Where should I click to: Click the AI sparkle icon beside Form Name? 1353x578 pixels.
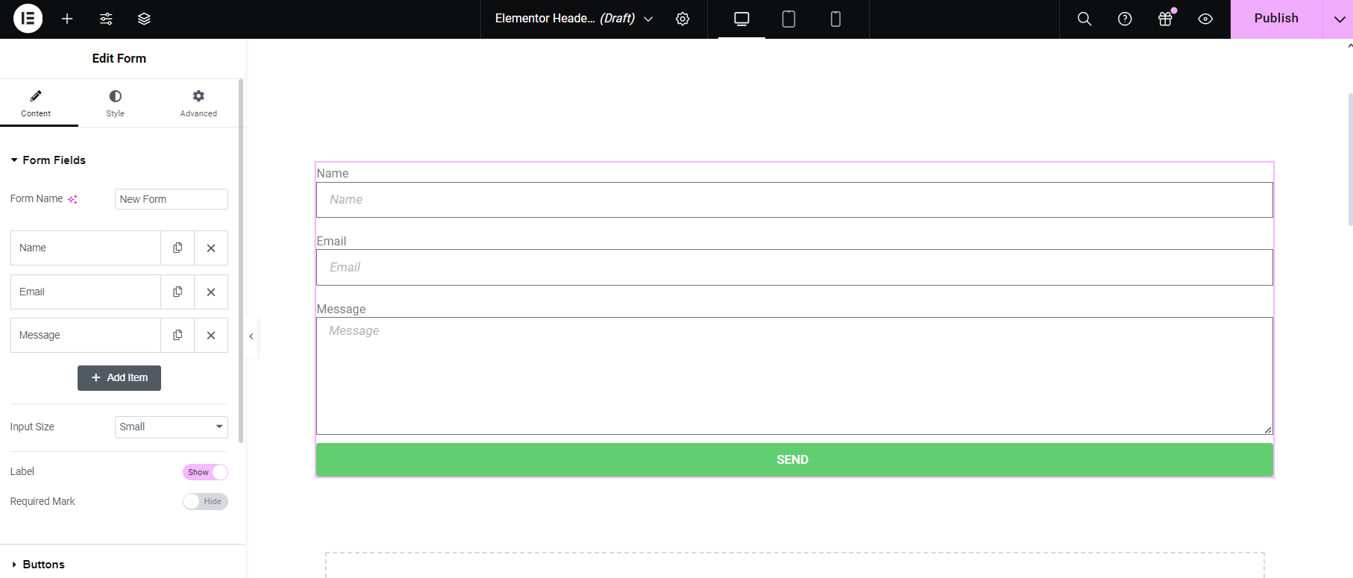72,199
